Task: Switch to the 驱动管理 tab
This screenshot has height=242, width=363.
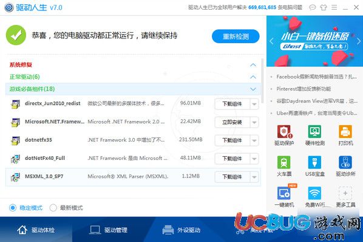Action: point(109,230)
